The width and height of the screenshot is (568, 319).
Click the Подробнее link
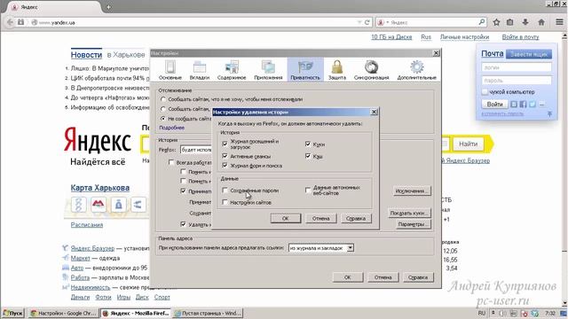[x=171, y=128]
